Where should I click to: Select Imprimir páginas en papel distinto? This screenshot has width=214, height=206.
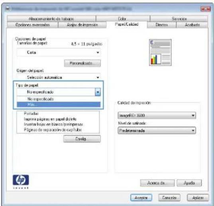(x=50, y=119)
